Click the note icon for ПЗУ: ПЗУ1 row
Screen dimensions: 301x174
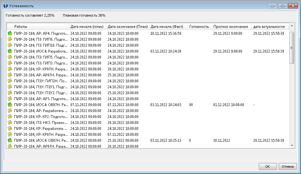tap(10, 87)
